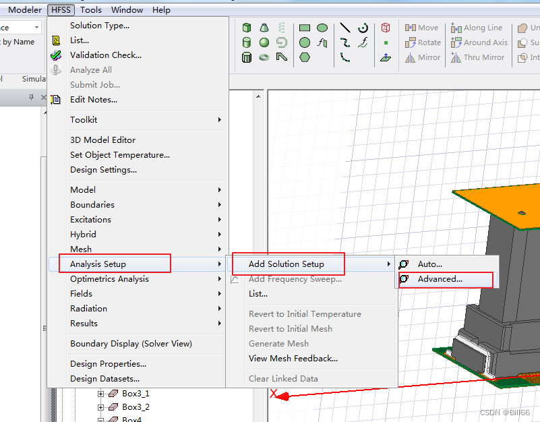Click the HFSS menu bar item
540x422 pixels.
click(61, 10)
